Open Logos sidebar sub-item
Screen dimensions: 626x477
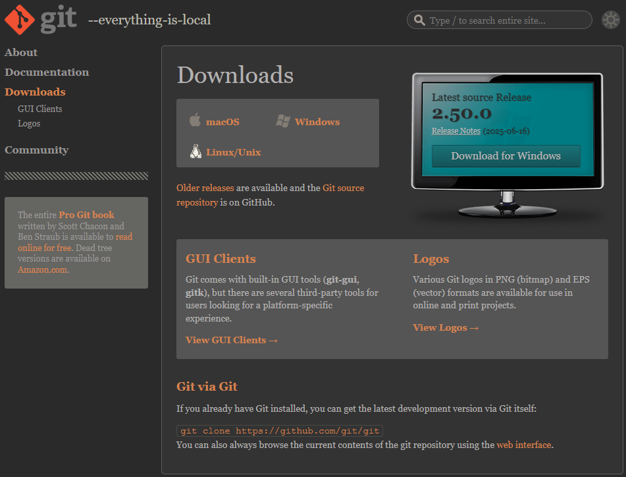29,123
